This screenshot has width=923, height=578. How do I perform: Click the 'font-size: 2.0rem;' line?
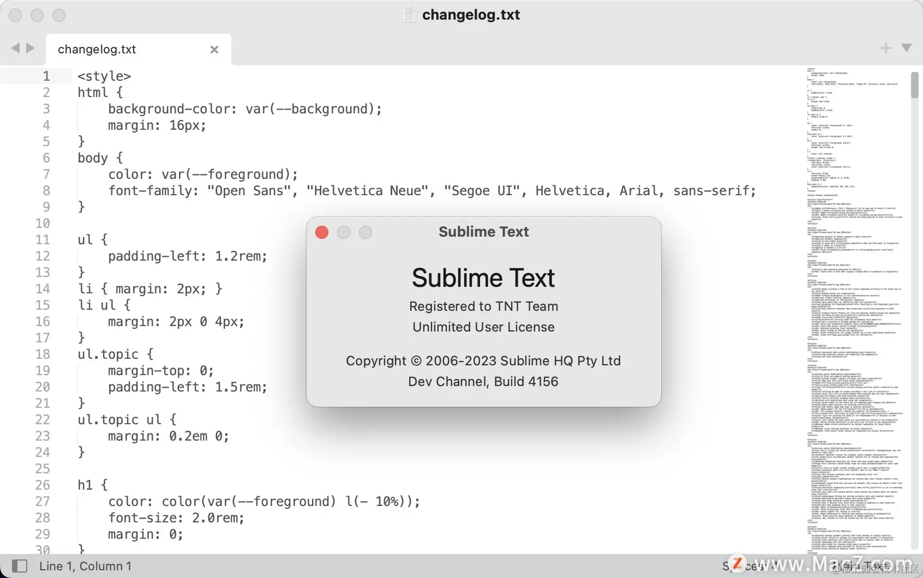coord(176,518)
